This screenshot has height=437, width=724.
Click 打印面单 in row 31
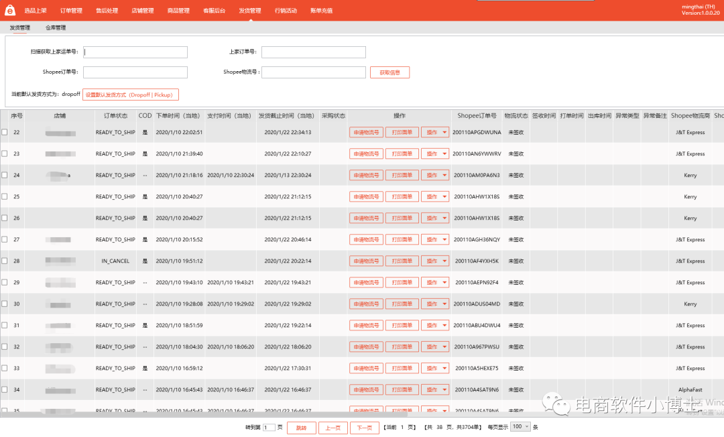click(402, 325)
